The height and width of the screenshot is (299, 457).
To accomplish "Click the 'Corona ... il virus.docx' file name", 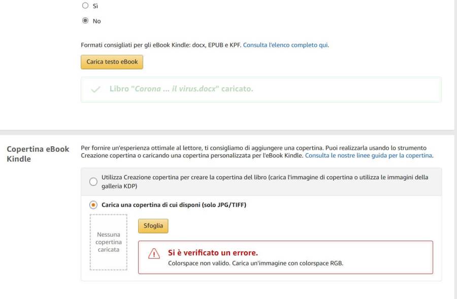I will tap(176, 89).
